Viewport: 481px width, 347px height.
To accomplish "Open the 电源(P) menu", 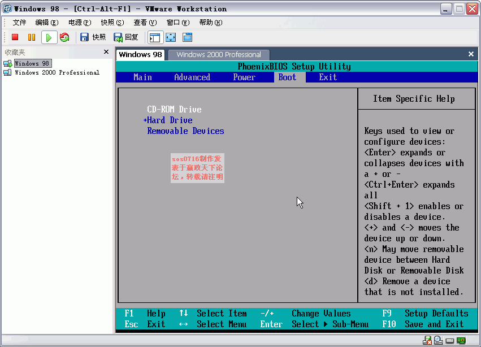I will tap(80, 23).
